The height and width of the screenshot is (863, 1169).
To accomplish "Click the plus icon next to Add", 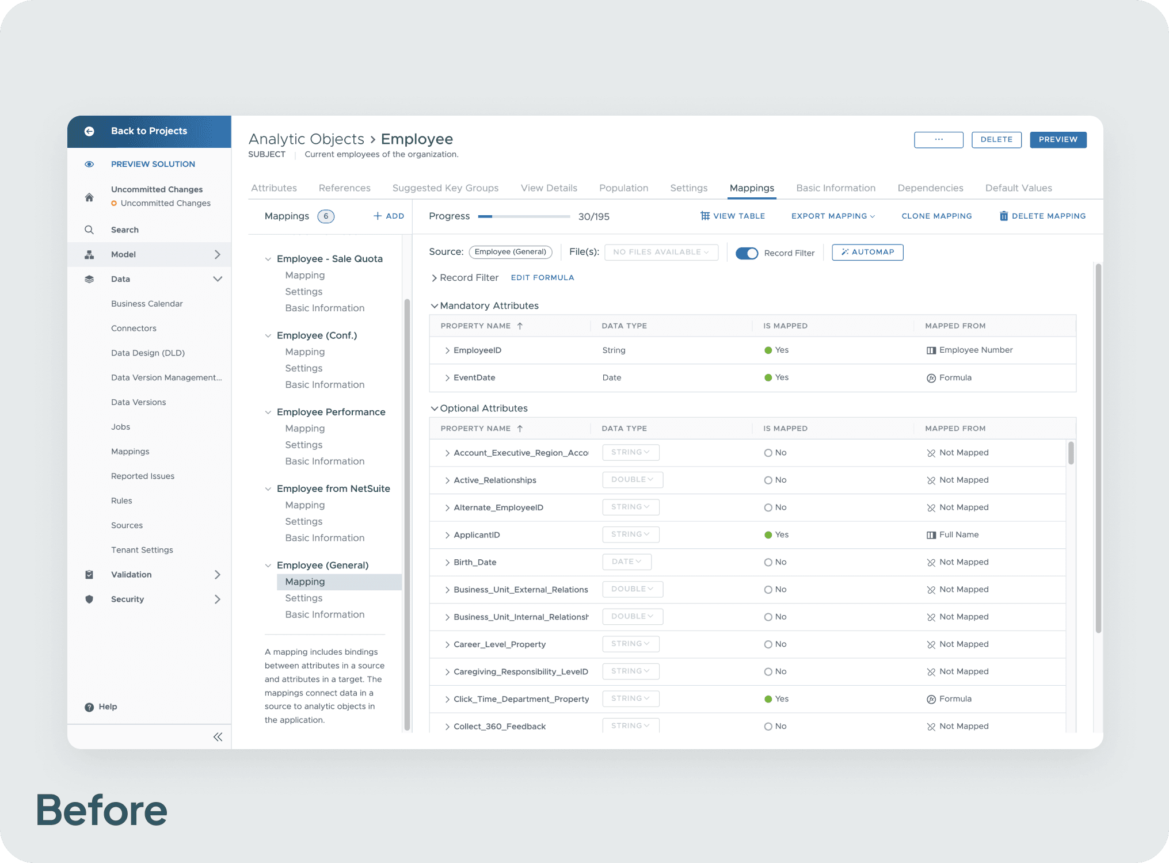I will click(x=378, y=216).
